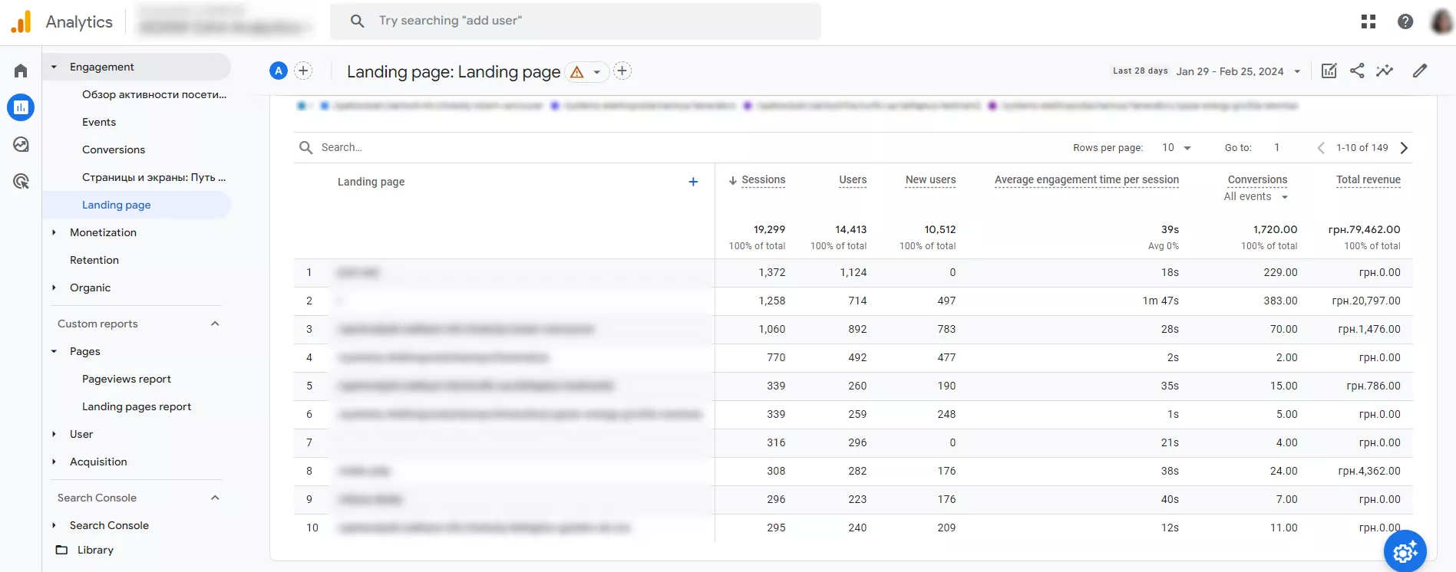Add a new comparison with plus button
This screenshot has height=572, width=1456.
[303, 71]
